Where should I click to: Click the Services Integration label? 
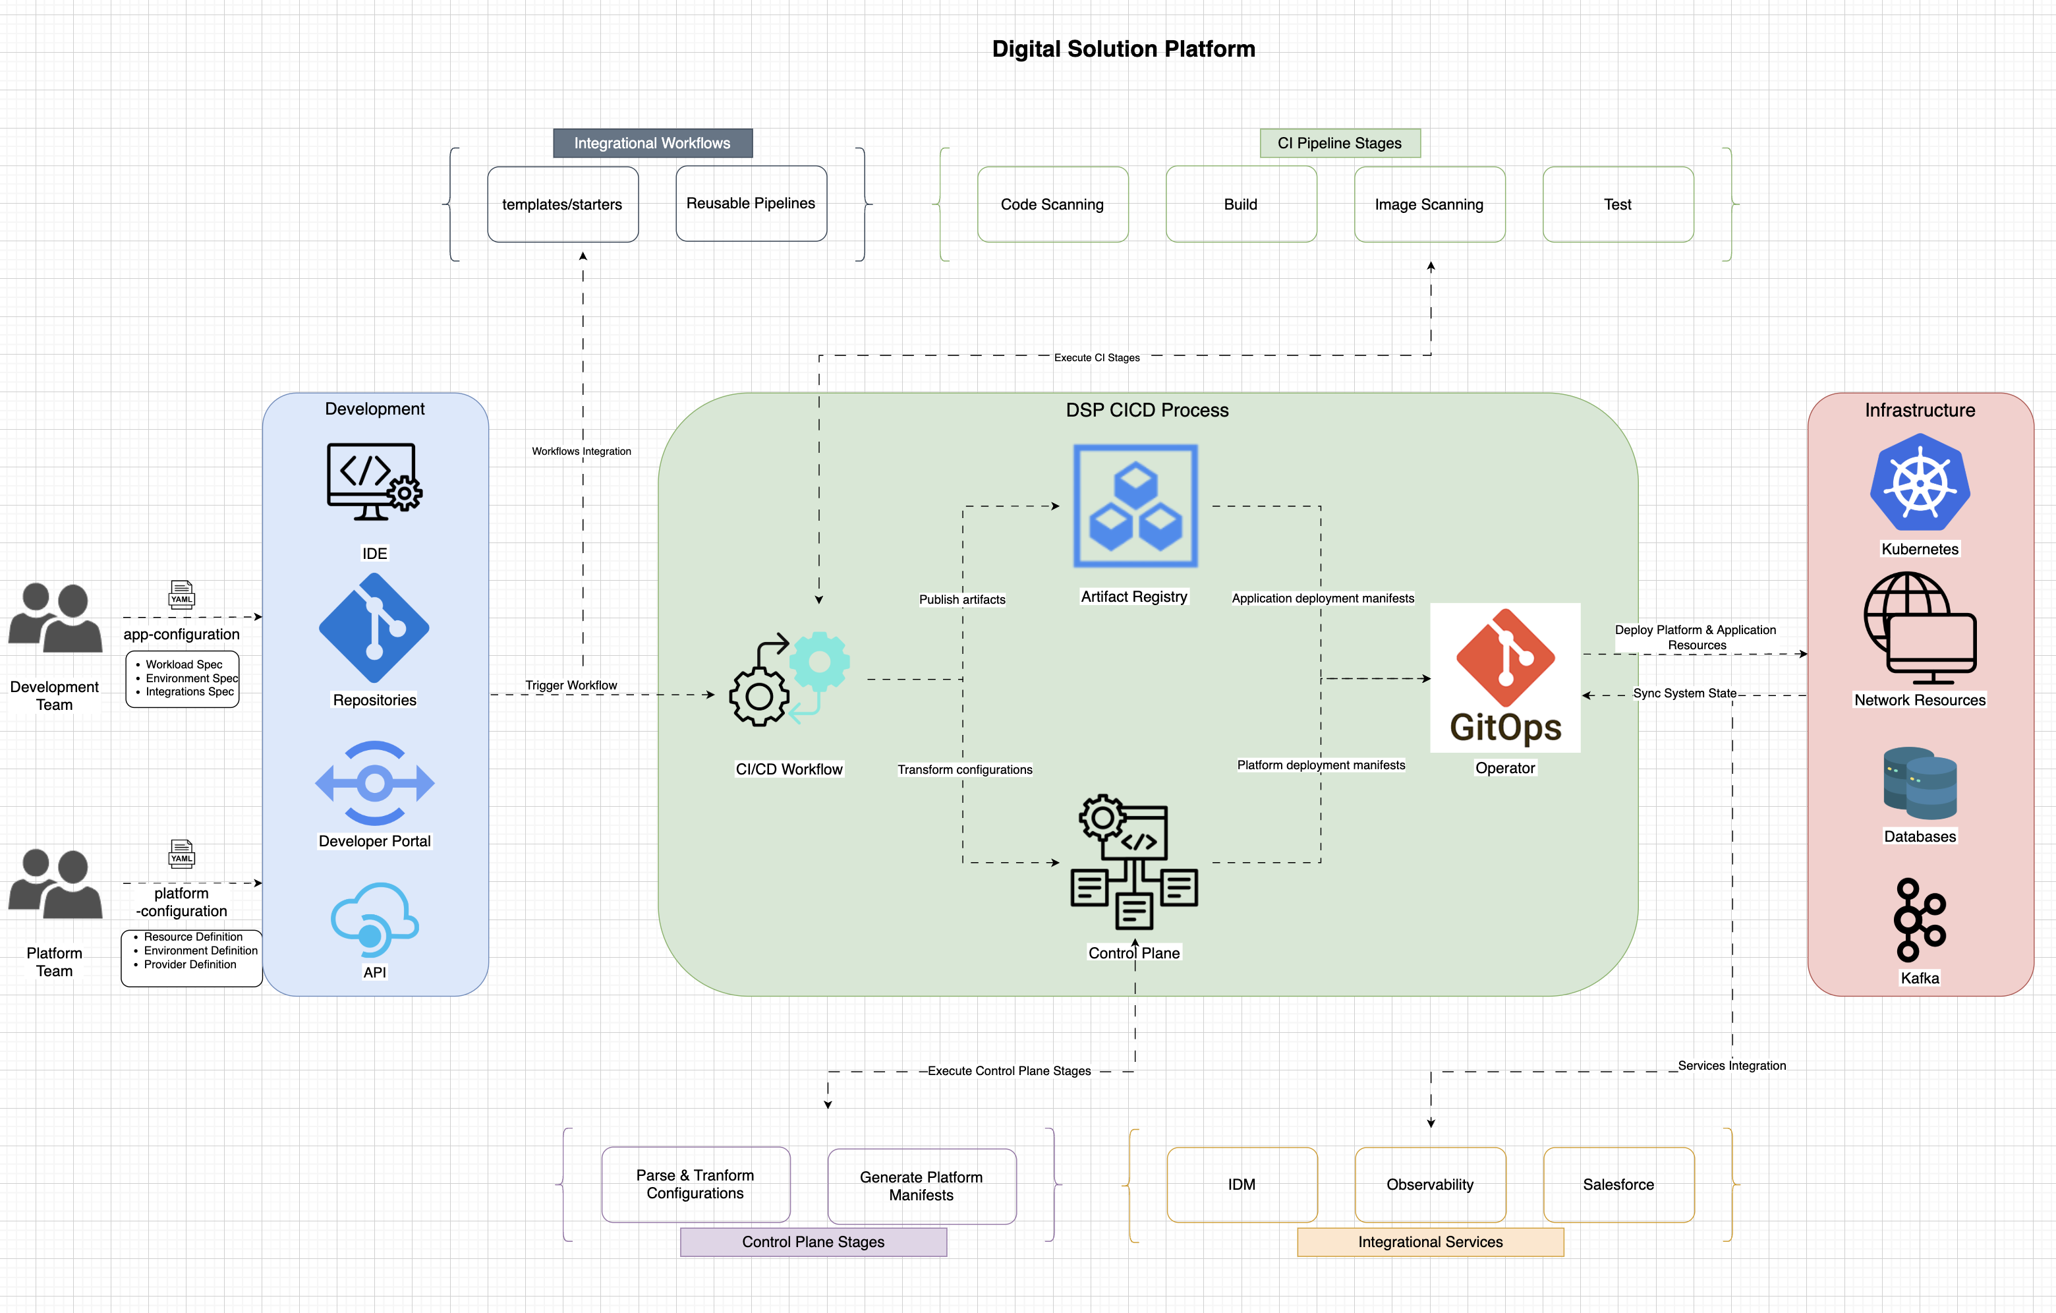click(1732, 1066)
